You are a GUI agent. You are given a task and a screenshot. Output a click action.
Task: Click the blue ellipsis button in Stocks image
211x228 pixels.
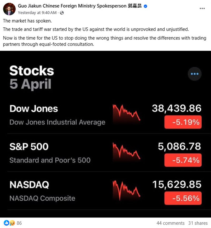click(x=194, y=74)
